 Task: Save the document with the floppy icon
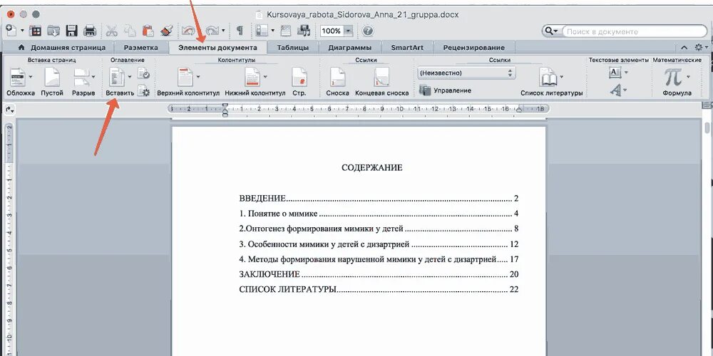(x=72, y=31)
